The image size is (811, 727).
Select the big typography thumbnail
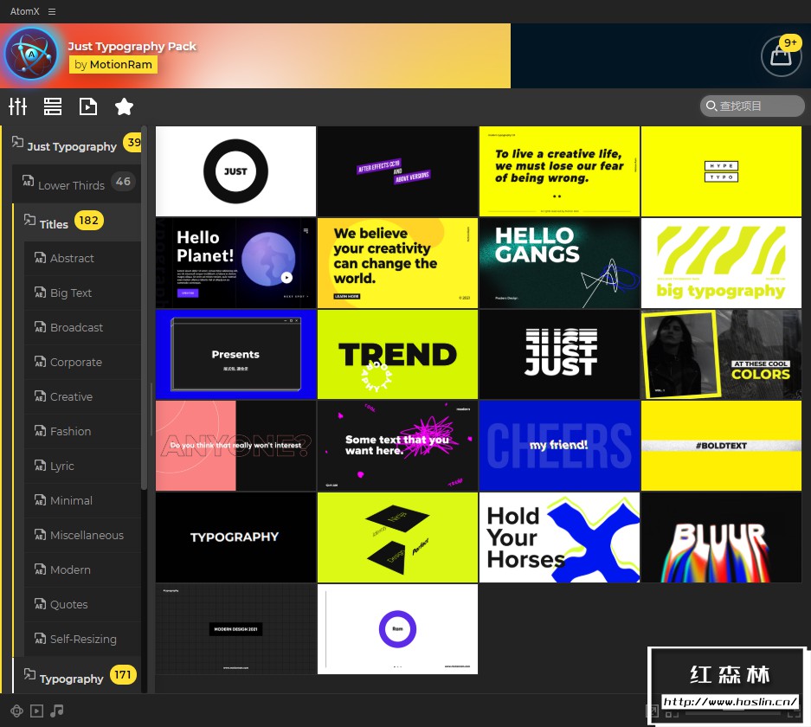722,262
